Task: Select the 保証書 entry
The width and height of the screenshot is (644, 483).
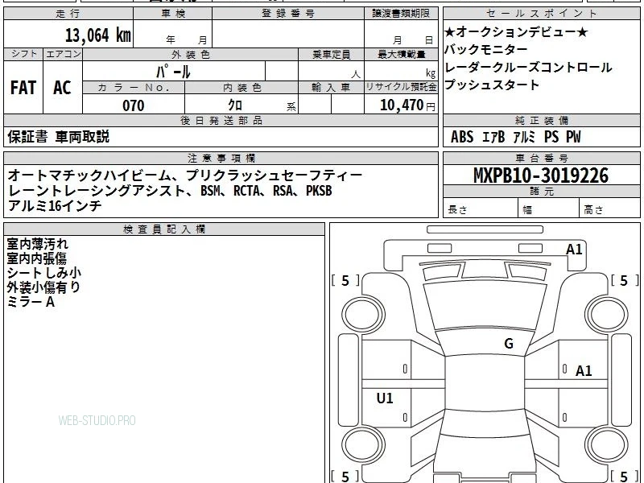Action: (27, 137)
